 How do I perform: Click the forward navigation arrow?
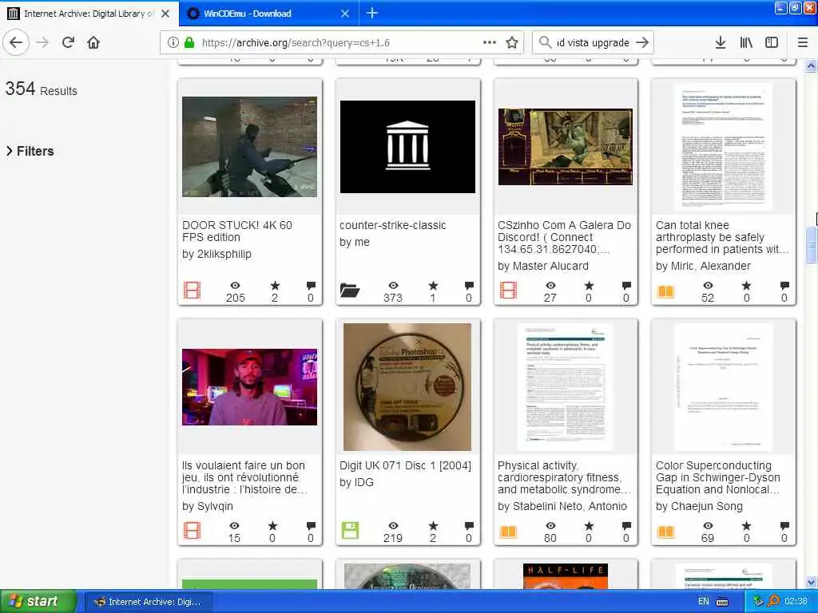43,43
